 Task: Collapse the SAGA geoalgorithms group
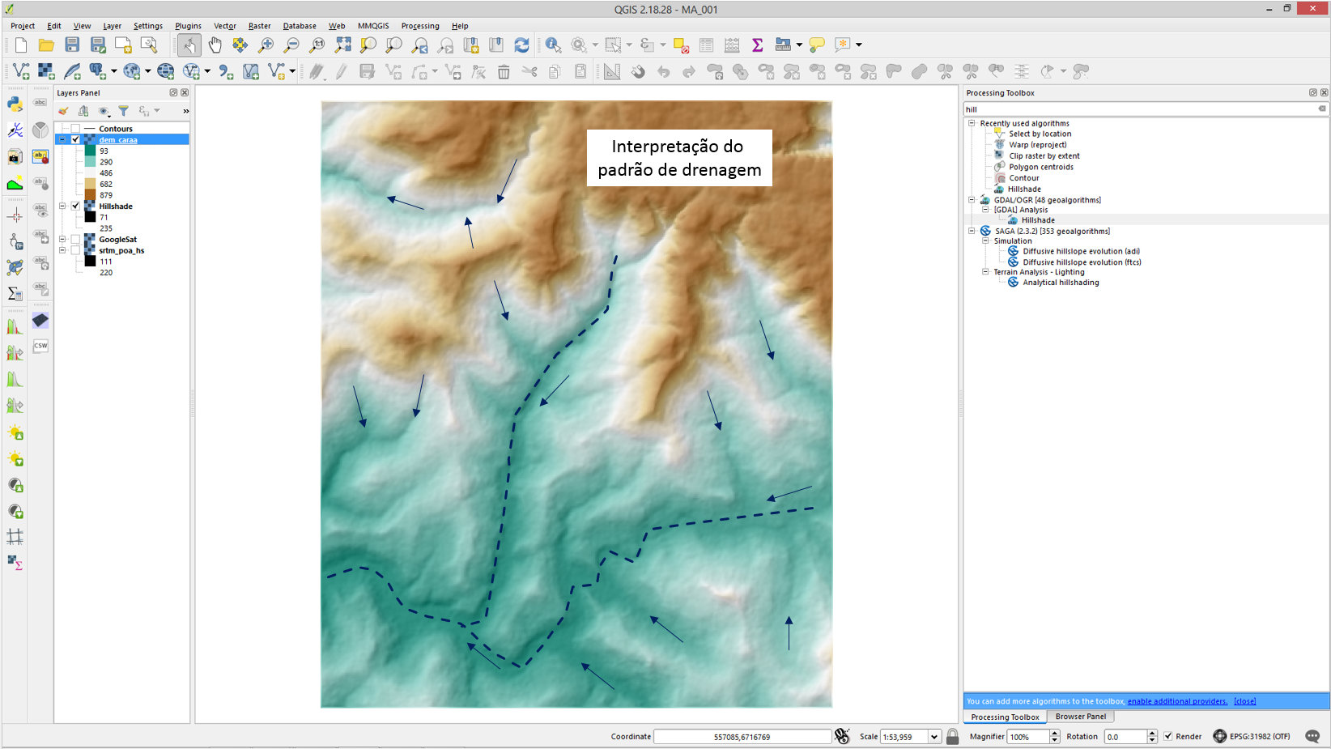pyautogui.click(x=972, y=232)
